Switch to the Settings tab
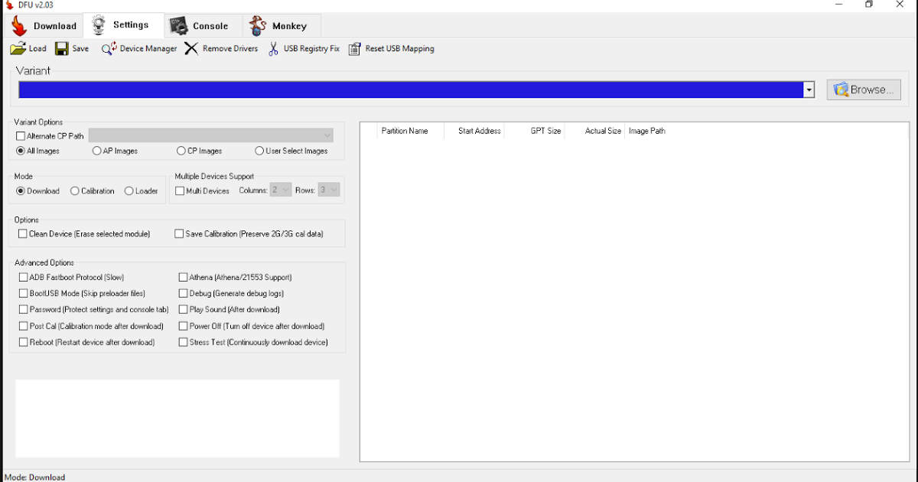 (122, 25)
